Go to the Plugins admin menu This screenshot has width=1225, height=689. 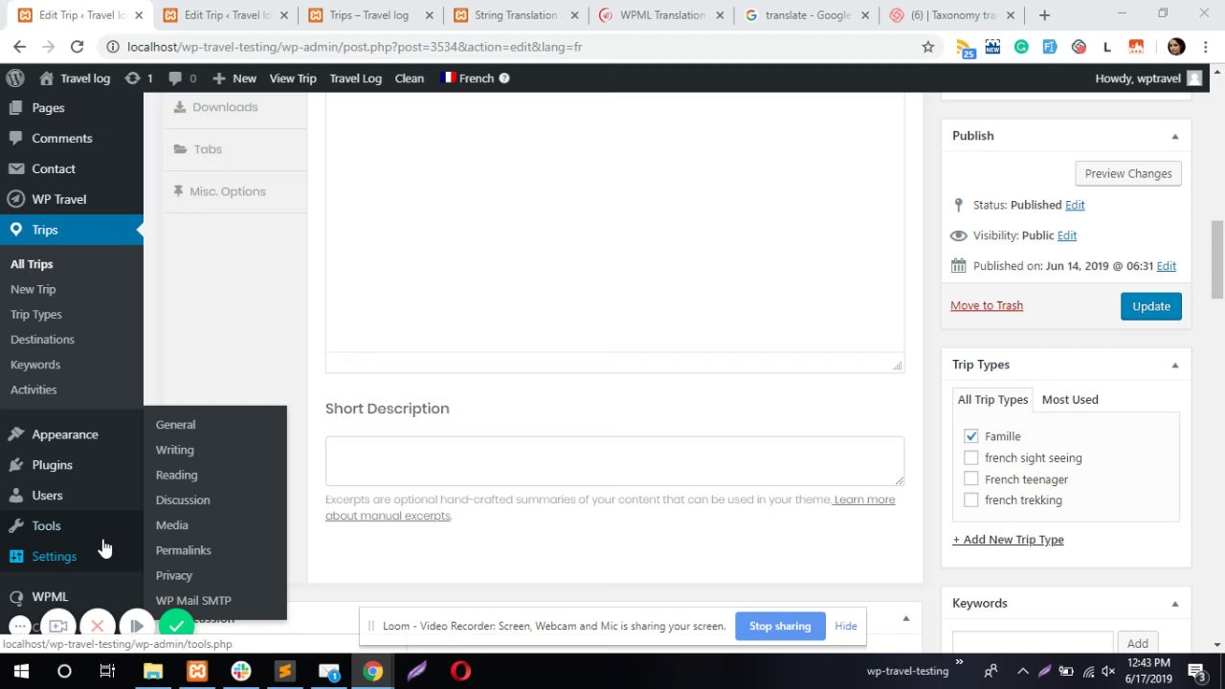(x=52, y=465)
